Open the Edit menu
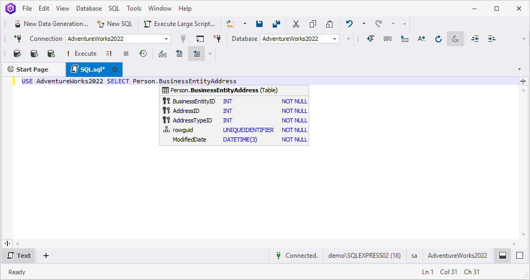This screenshot has width=530, height=280. 44,8
